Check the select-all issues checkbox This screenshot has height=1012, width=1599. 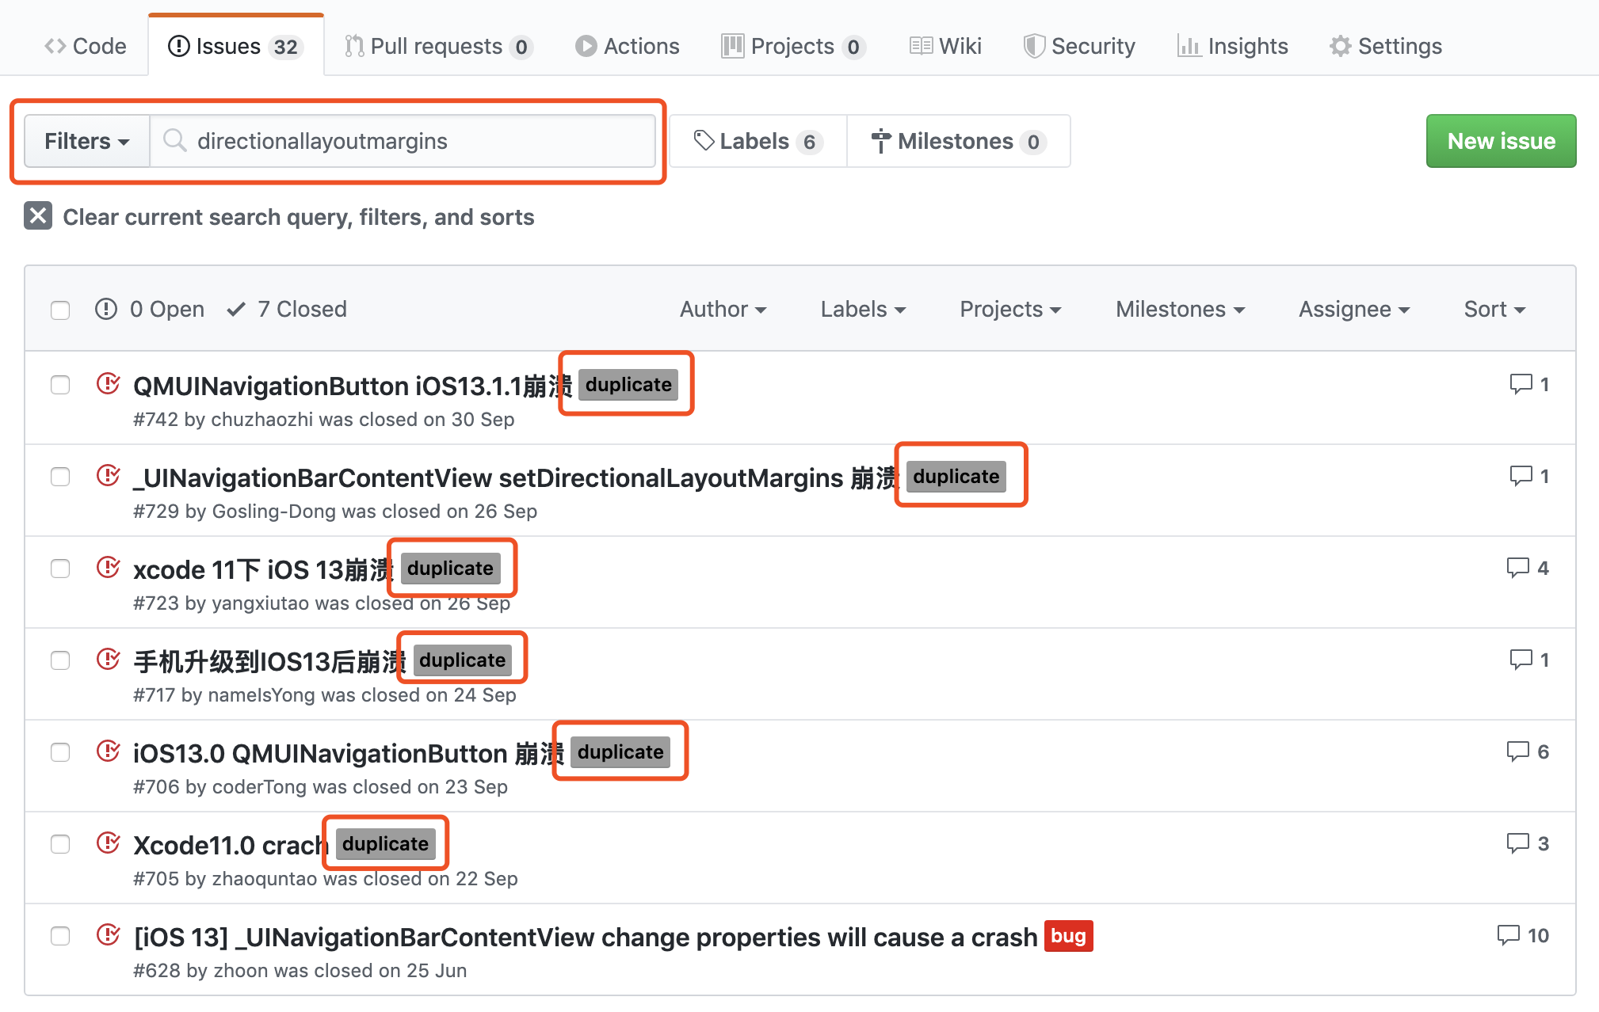point(60,310)
